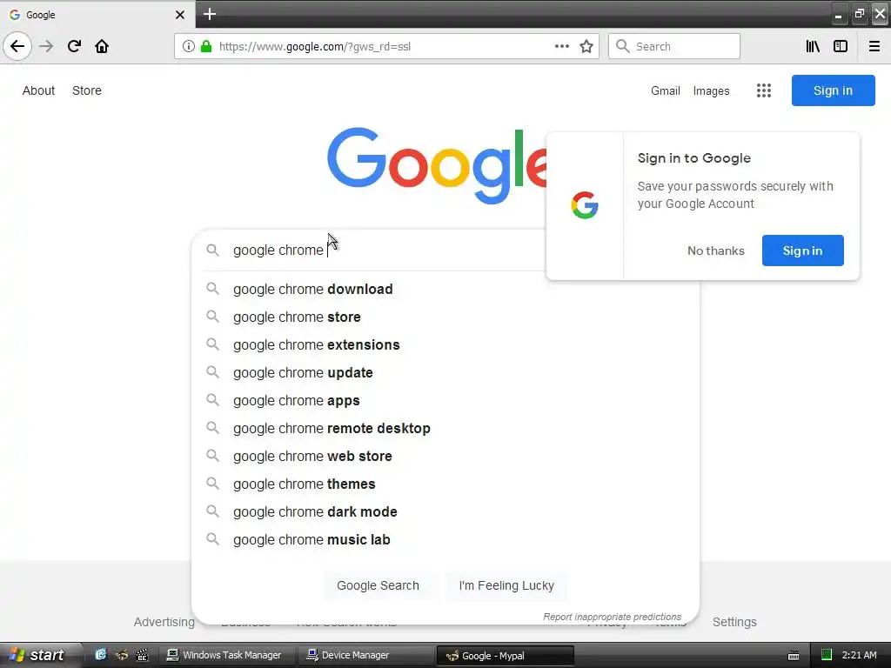Click the address bar URL field
This screenshot has width=891, height=668.
click(x=386, y=46)
